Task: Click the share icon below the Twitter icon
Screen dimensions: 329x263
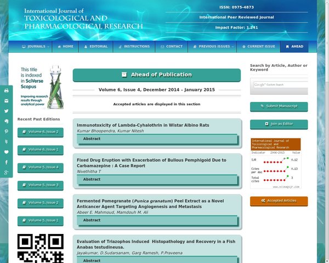Action: pyautogui.click(x=7, y=121)
